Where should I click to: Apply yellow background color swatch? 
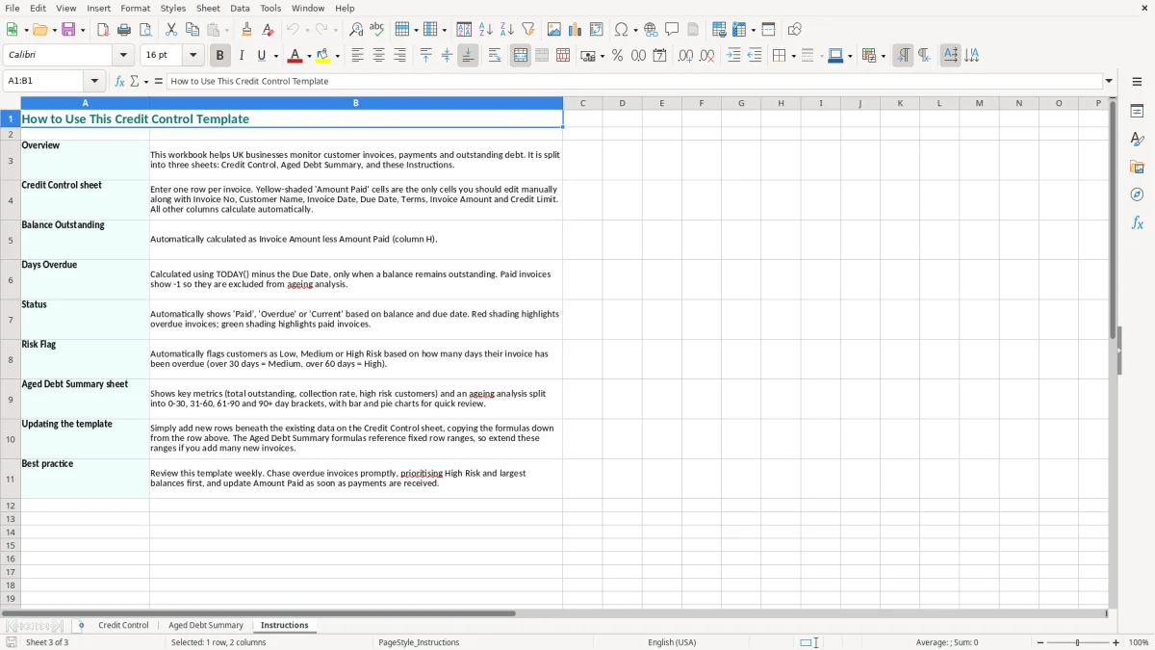pyautogui.click(x=323, y=56)
